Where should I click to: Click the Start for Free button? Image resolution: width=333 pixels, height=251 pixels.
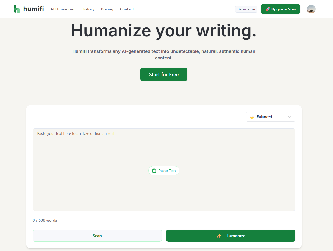pyautogui.click(x=164, y=74)
